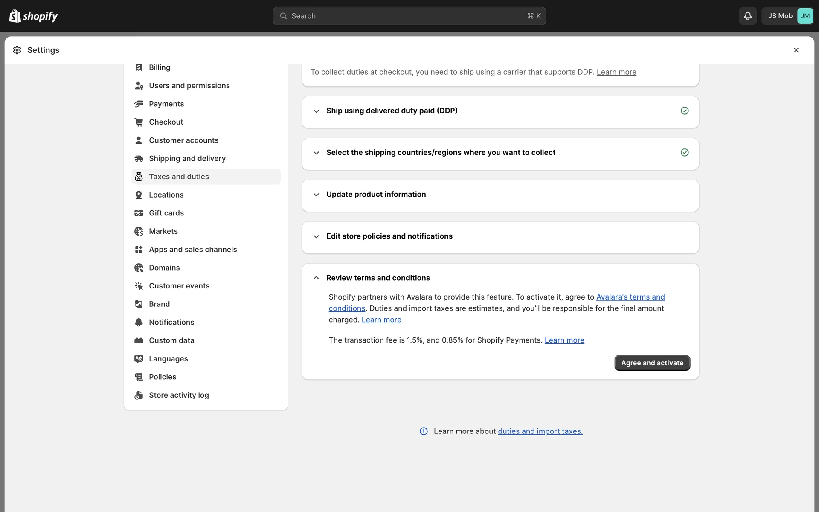Click the Shopify logo
Screen dimensions: 819x512
(x=33, y=16)
